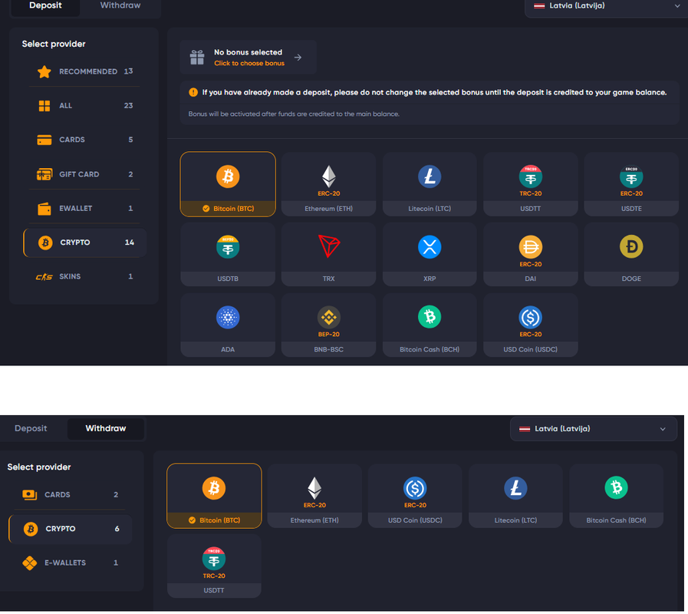This screenshot has width=688, height=614.
Task: Select XRP deposit option
Action: pyautogui.click(x=430, y=254)
